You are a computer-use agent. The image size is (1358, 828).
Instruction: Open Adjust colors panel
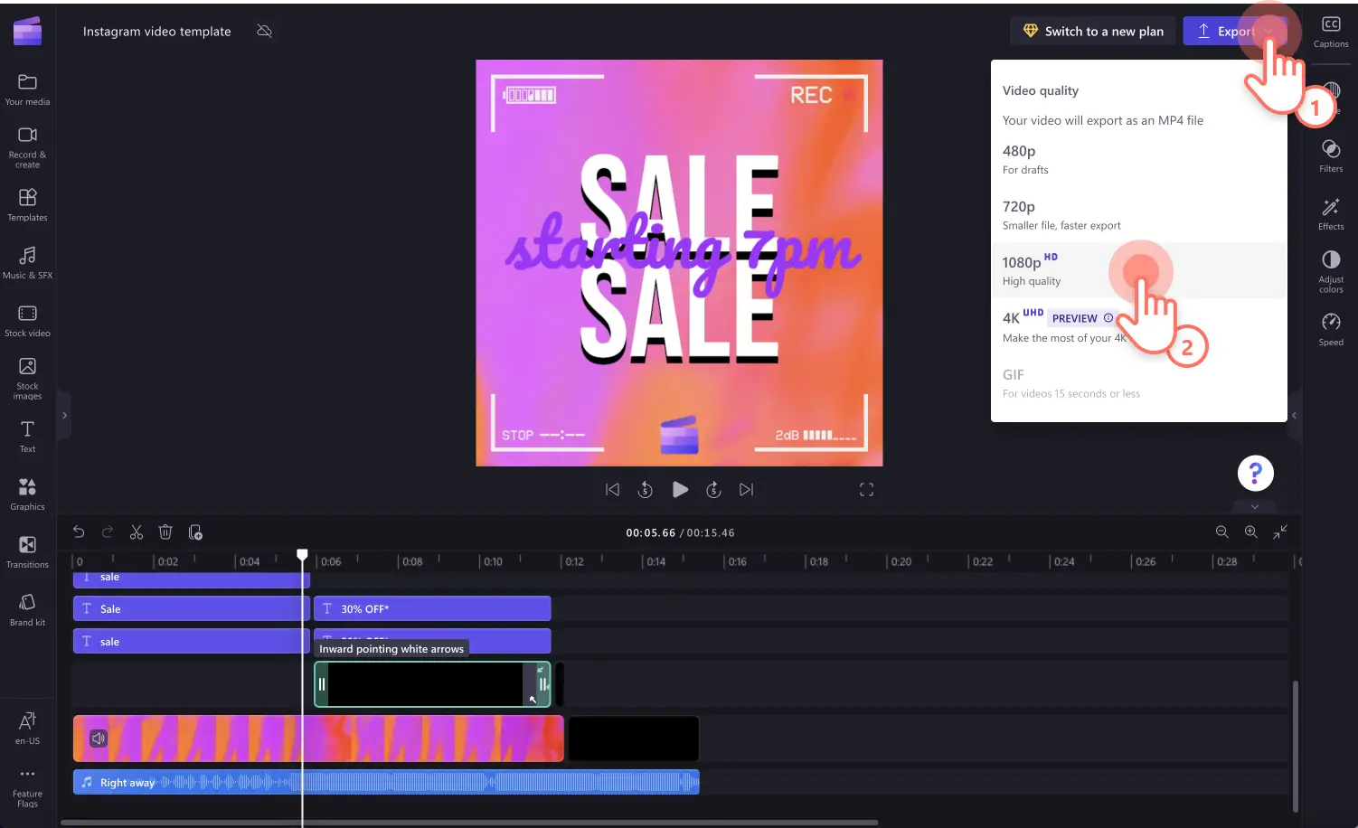[x=1331, y=271]
